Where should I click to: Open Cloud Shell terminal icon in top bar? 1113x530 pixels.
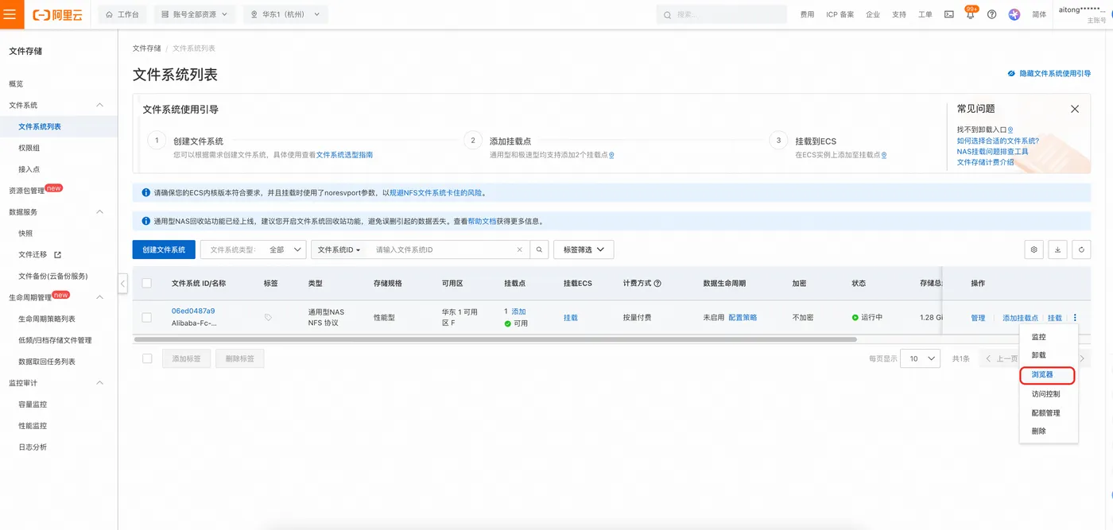point(948,14)
